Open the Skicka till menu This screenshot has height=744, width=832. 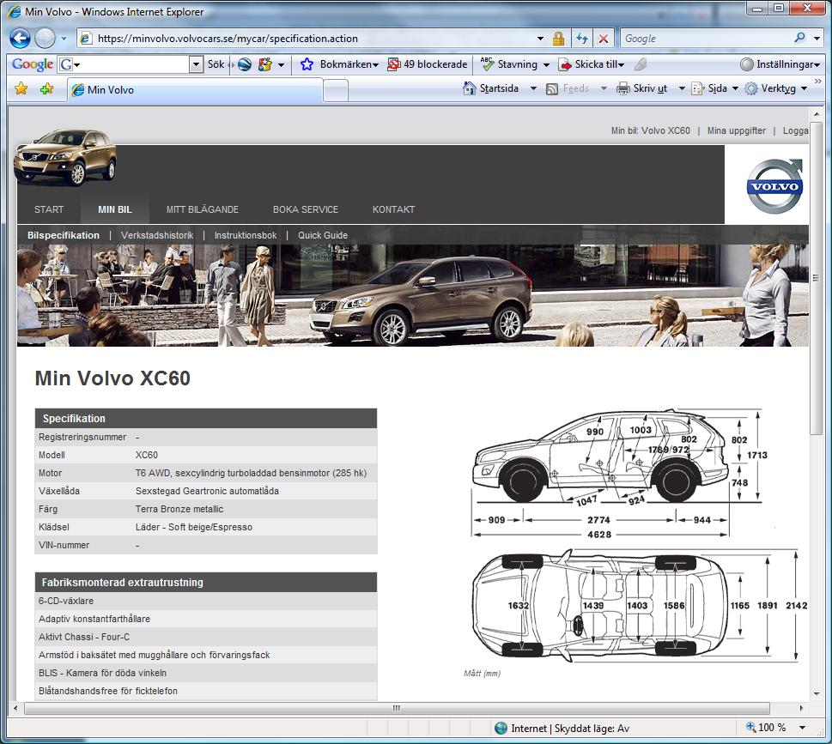tap(591, 64)
